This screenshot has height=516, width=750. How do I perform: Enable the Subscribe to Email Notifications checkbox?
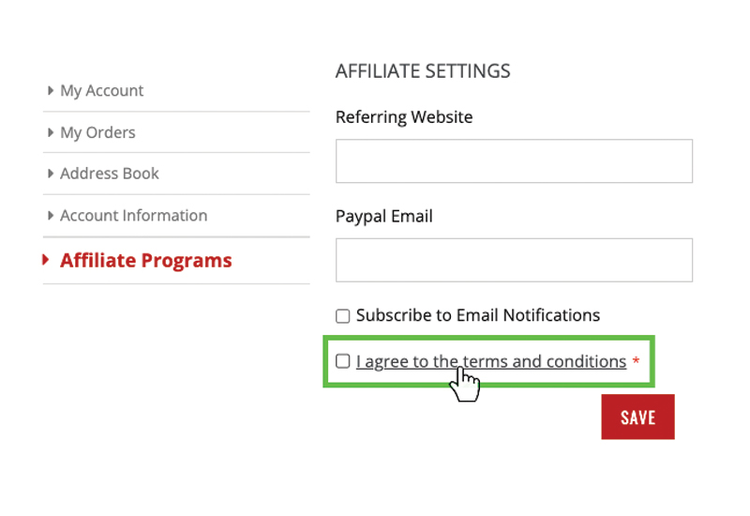click(343, 316)
